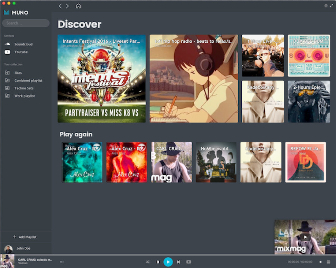Click the likes icon in sidebar

[x=7, y=72]
